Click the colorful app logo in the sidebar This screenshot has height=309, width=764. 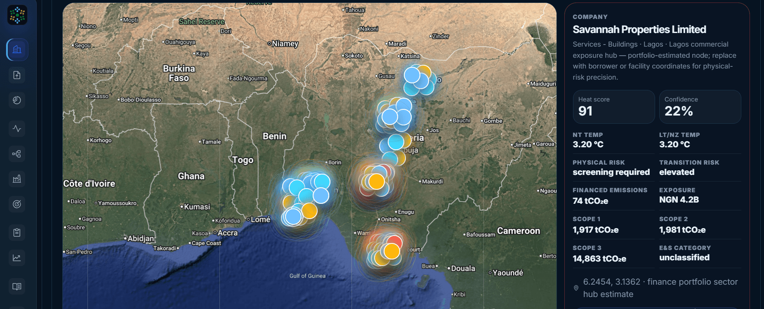(x=17, y=15)
